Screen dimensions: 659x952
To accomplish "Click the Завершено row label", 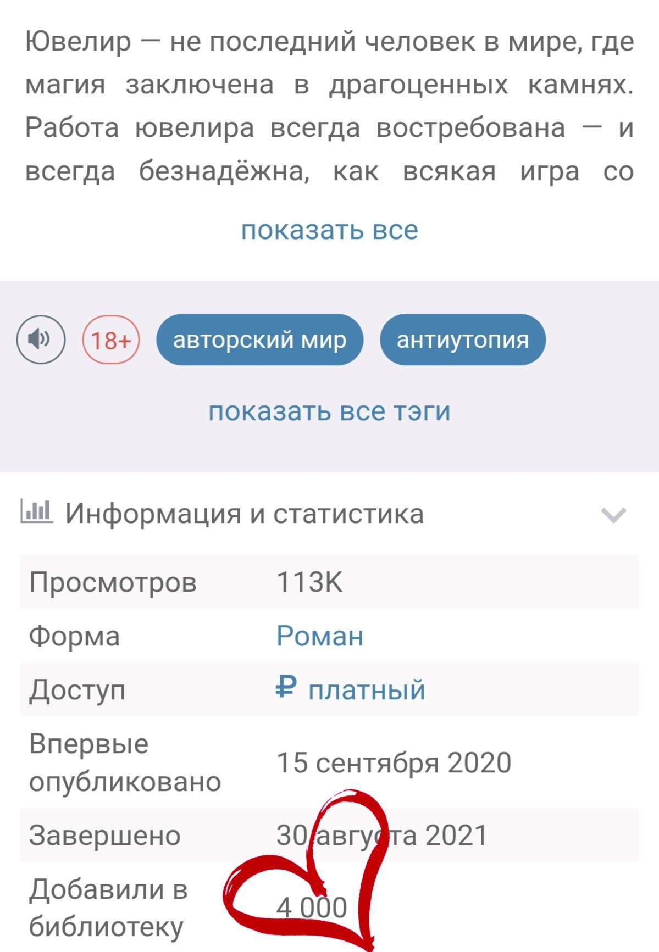I will pos(104,835).
